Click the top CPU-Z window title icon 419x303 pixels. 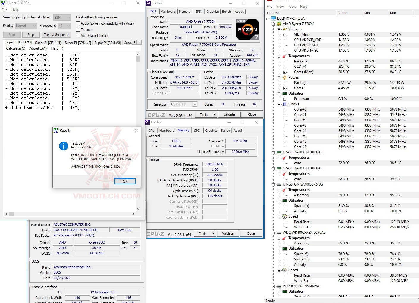pyautogui.click(x=149, y=3)
